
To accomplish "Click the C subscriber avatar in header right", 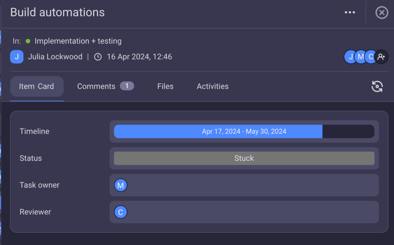I will pos(370,57).
